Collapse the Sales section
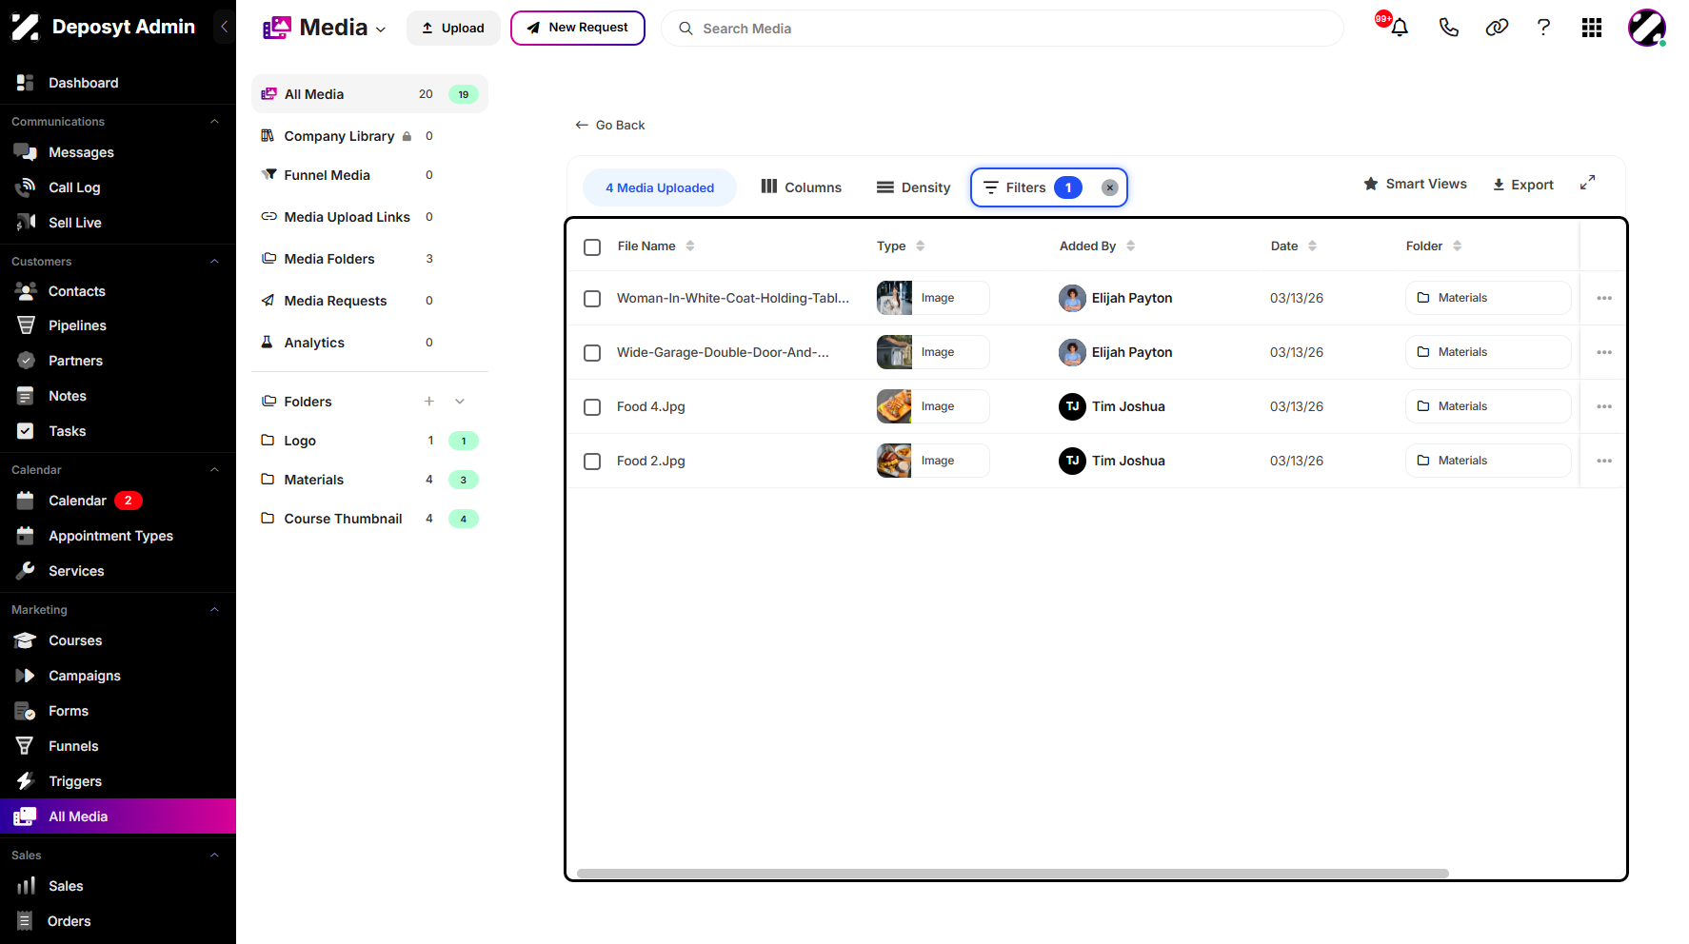Viewport: 1689px width, 944px height. 214,855
